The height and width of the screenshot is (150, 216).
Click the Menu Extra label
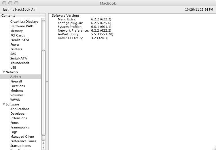tap(67, 19)
